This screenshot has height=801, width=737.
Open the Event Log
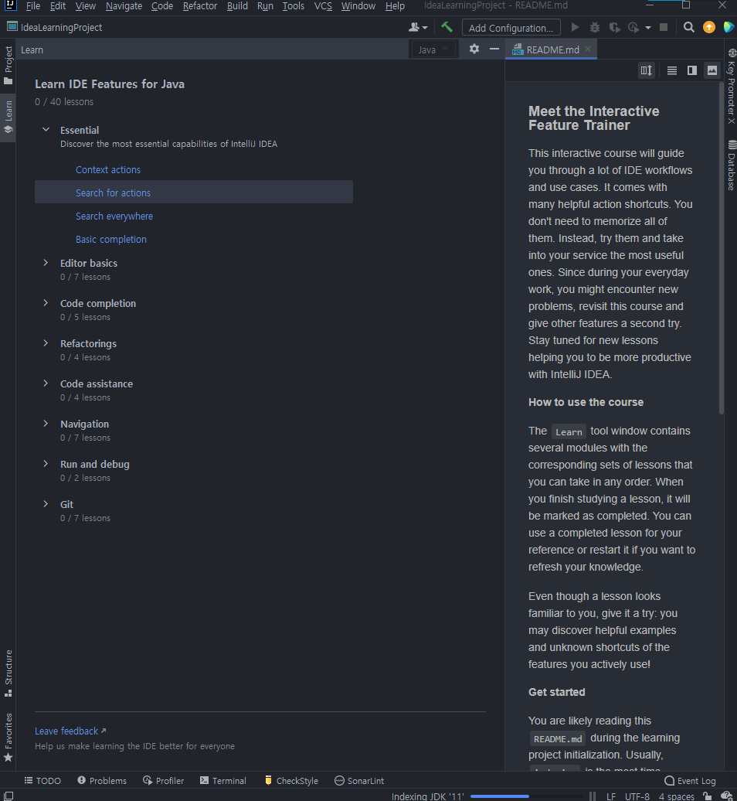tap(690, 781)
